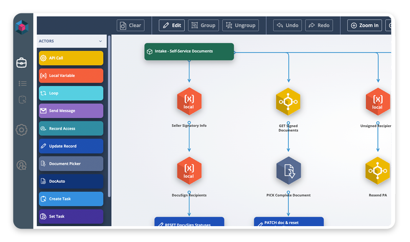Click the Ungroup toolbar item
410x242 pixels.
click(240, 25)
